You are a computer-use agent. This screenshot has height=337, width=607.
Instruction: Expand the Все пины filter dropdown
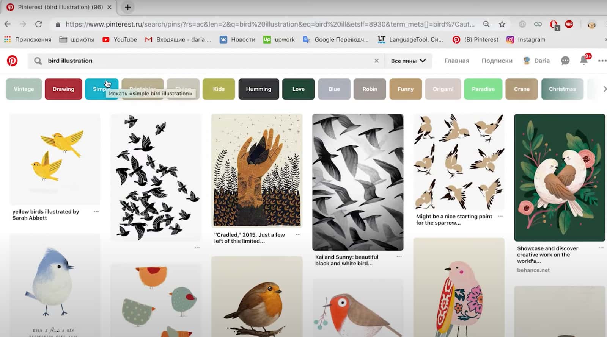409,61
